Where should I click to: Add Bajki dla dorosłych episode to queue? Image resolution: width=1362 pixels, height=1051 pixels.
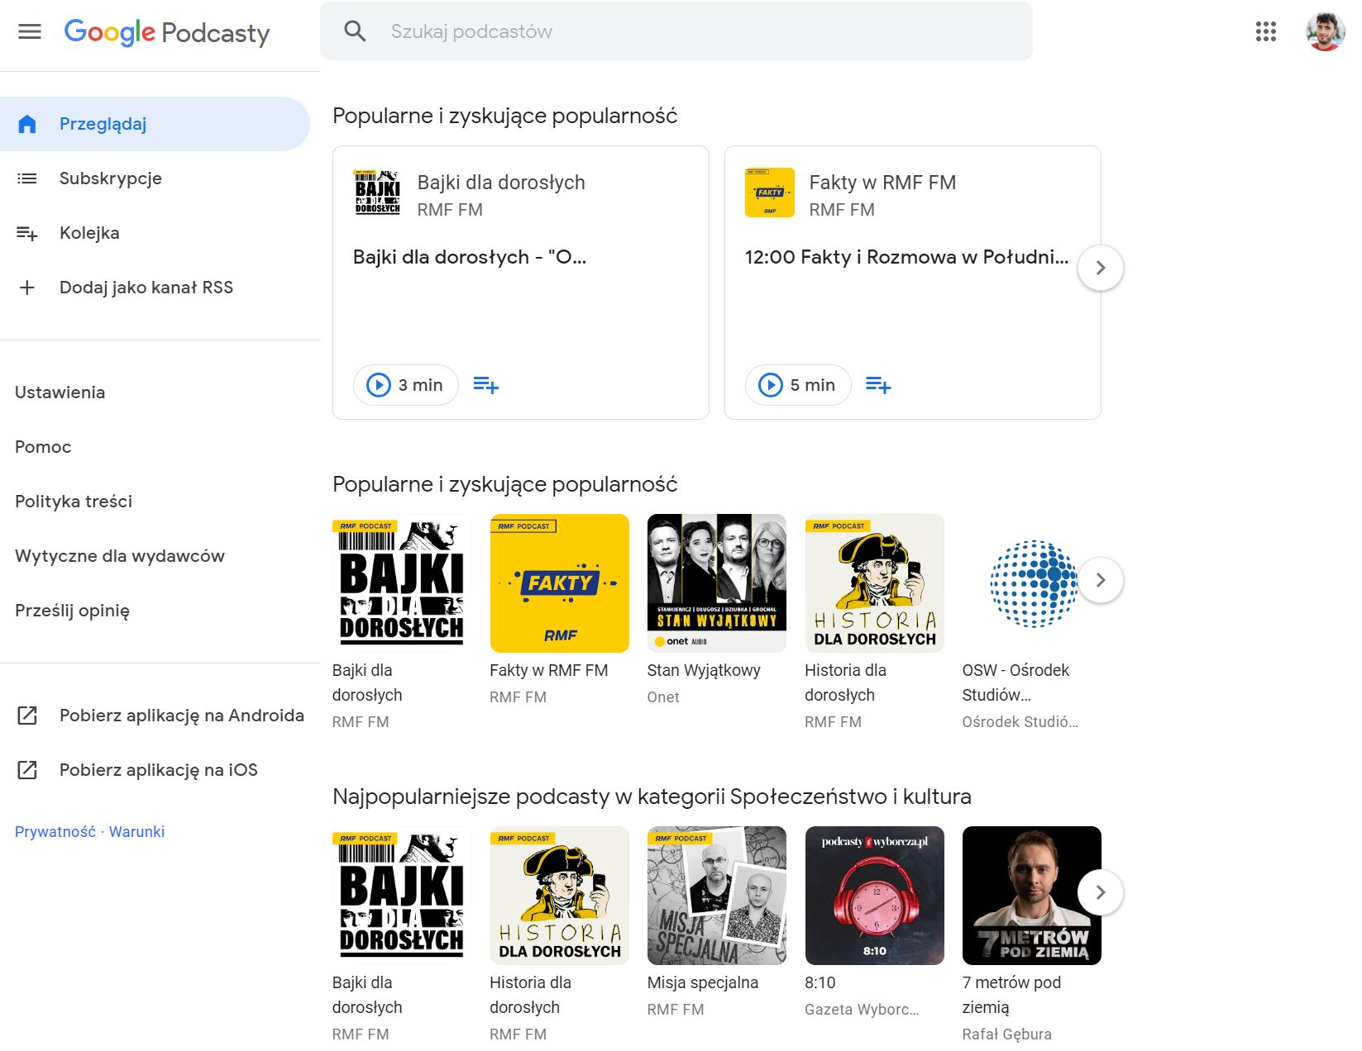tap(485, 385)
